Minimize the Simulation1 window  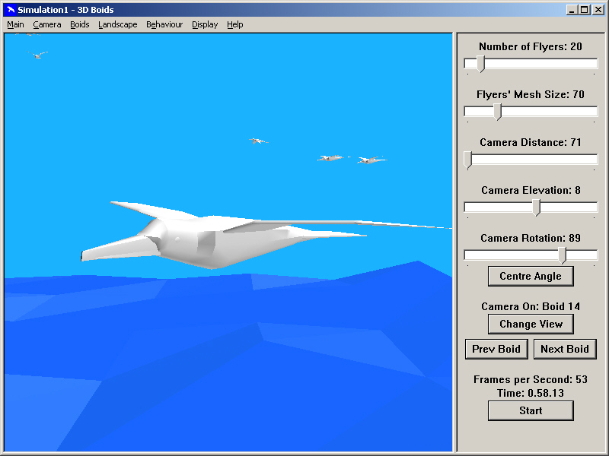coord(571,10)
